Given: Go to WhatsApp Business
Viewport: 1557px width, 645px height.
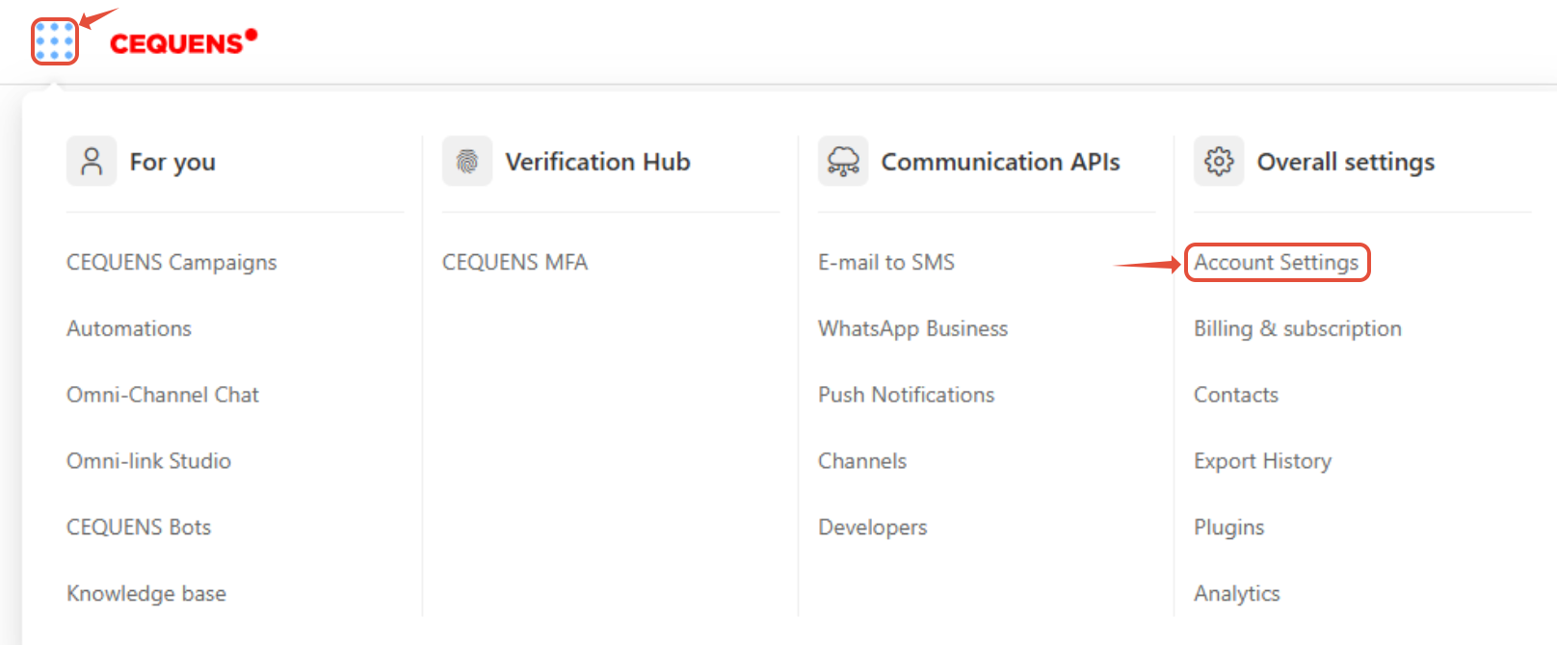Looking at the screenshot, I should pyautogui.click(x=913, y=329).
